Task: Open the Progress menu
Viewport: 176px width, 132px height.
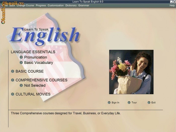Action: click(41, 6)
